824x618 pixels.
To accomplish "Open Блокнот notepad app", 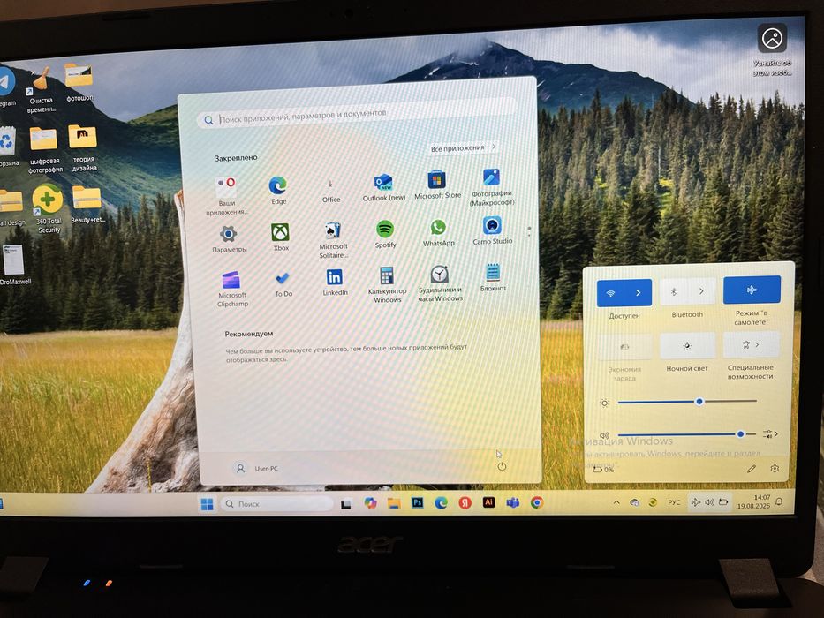I will point(493,277).
